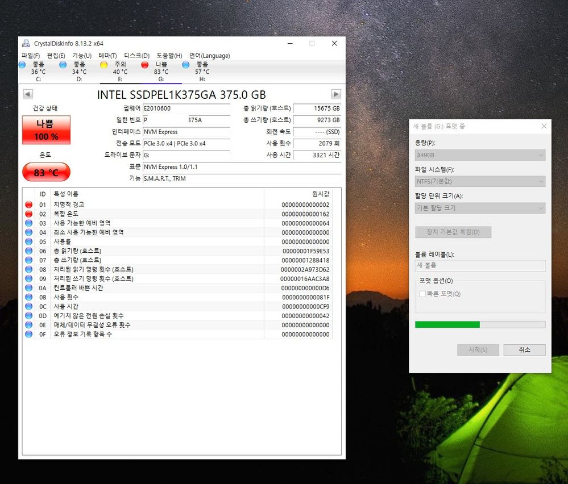Screen dimensions: 568x484
Task: Click blue status icon for row 06 총 읽기량
Action: pos(29,251)
